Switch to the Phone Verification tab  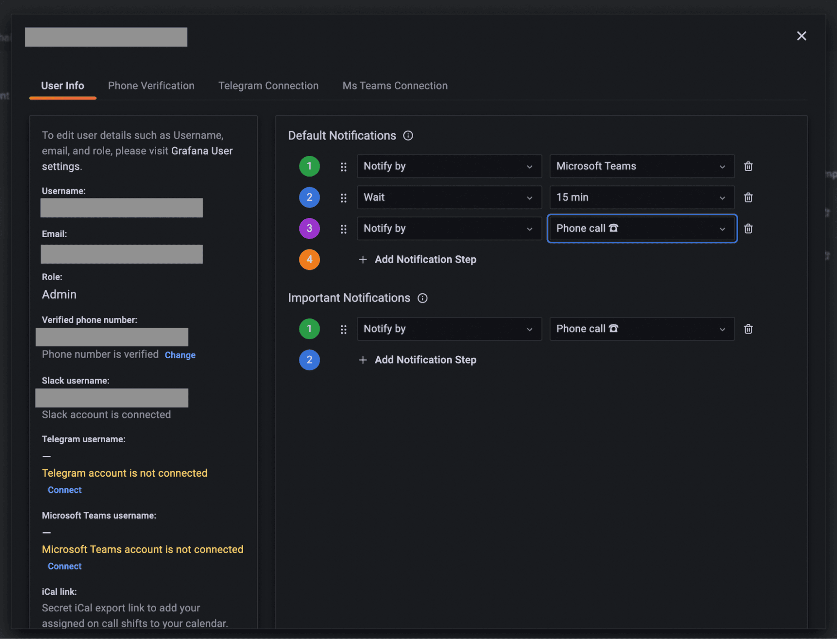(151, 85)
